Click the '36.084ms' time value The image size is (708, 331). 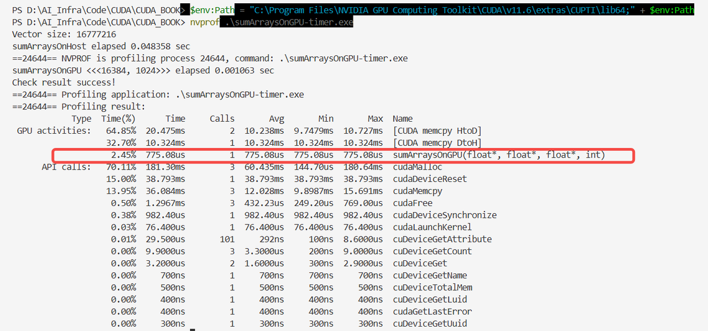[165, 191]
